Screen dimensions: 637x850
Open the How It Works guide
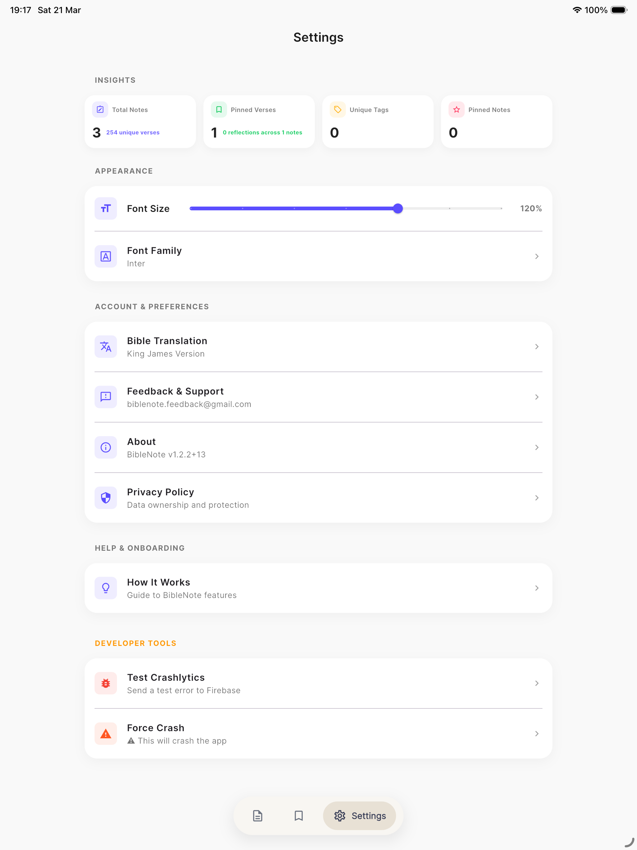point(318,588)
